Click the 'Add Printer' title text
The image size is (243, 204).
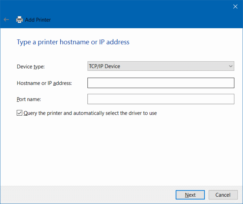tap(38, 20)
